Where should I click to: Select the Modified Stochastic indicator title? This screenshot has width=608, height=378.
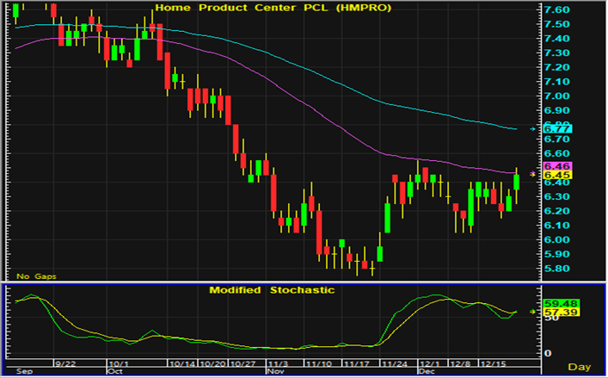272,290
